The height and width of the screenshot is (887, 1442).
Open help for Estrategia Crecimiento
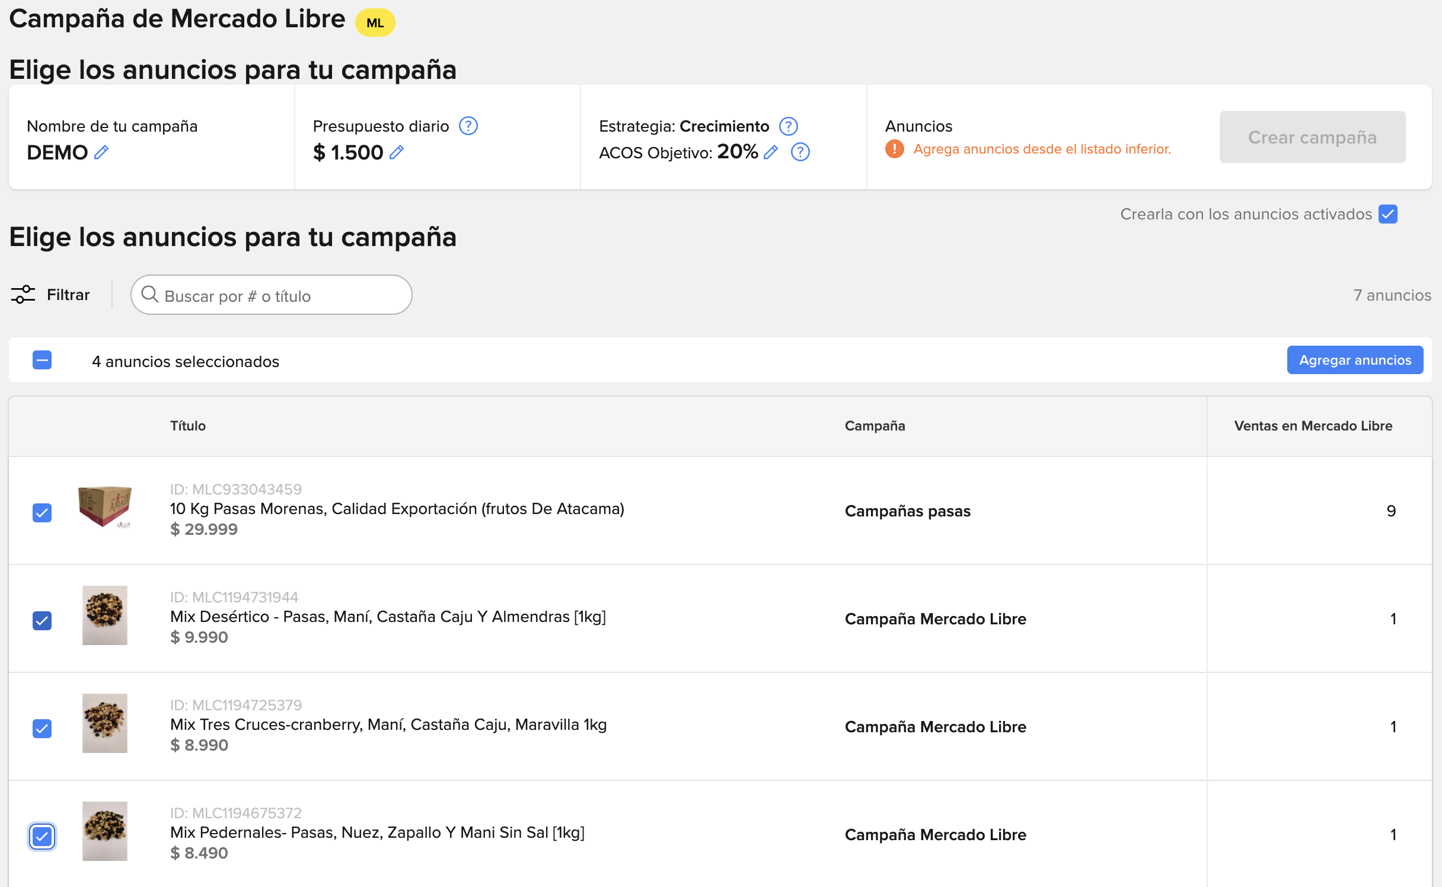pyautogui.click(x=789, y=126)
